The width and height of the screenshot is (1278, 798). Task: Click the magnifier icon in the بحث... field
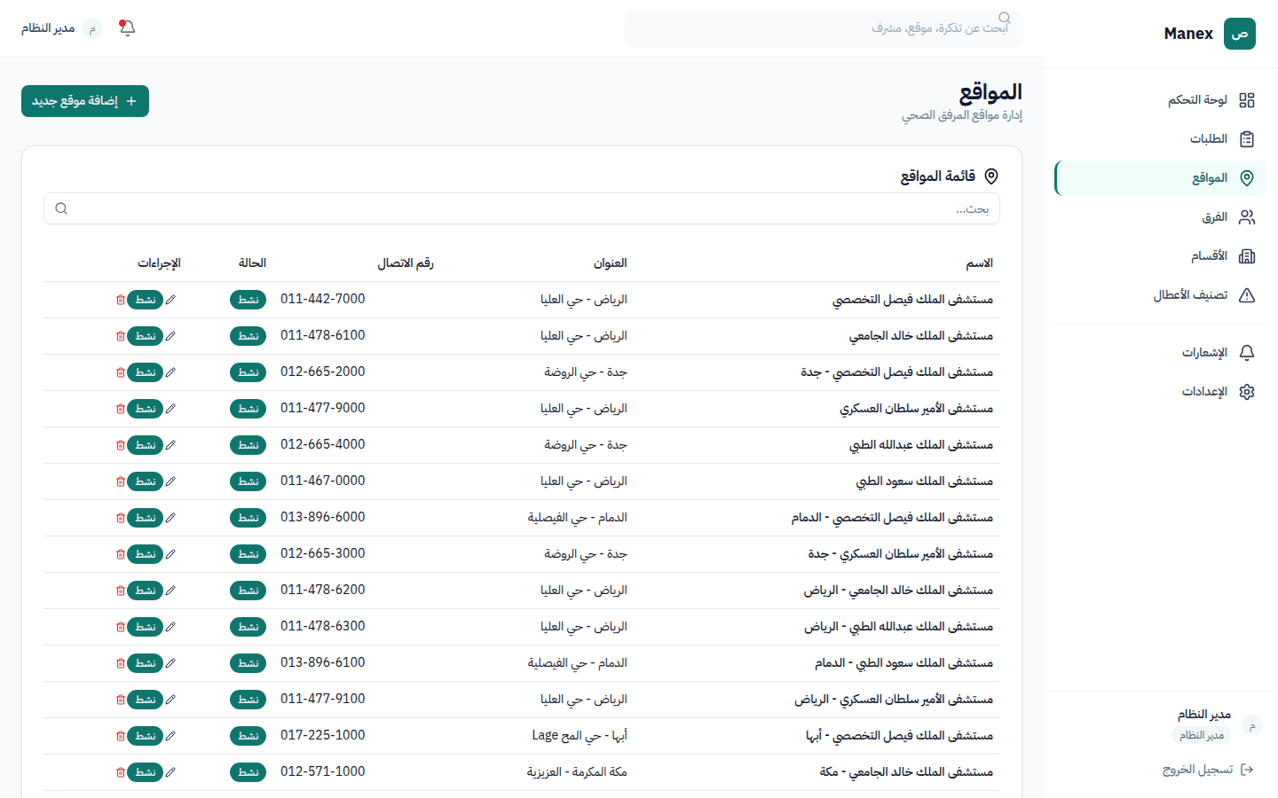(x=61, y=208)
